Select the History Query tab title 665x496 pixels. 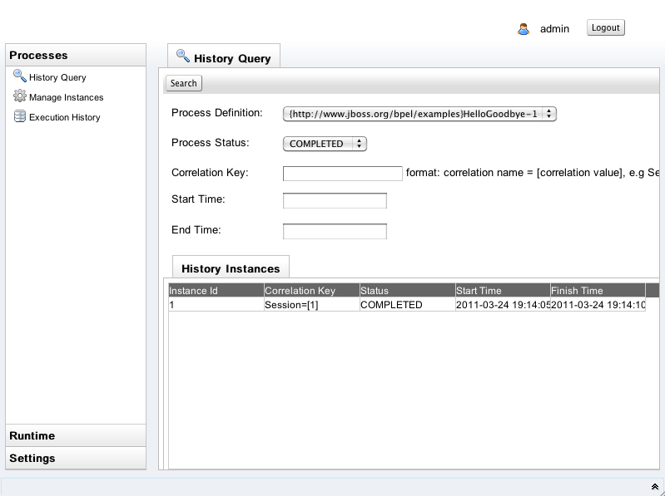point(232,58)
